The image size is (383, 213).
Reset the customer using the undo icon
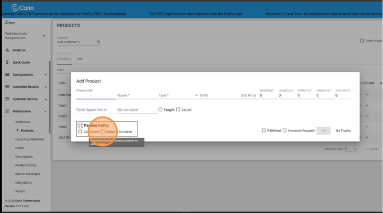click(x=98, y=42)
